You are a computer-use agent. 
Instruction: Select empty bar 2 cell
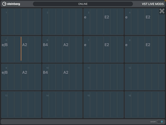pyautogui.click(x=62, y=21)
